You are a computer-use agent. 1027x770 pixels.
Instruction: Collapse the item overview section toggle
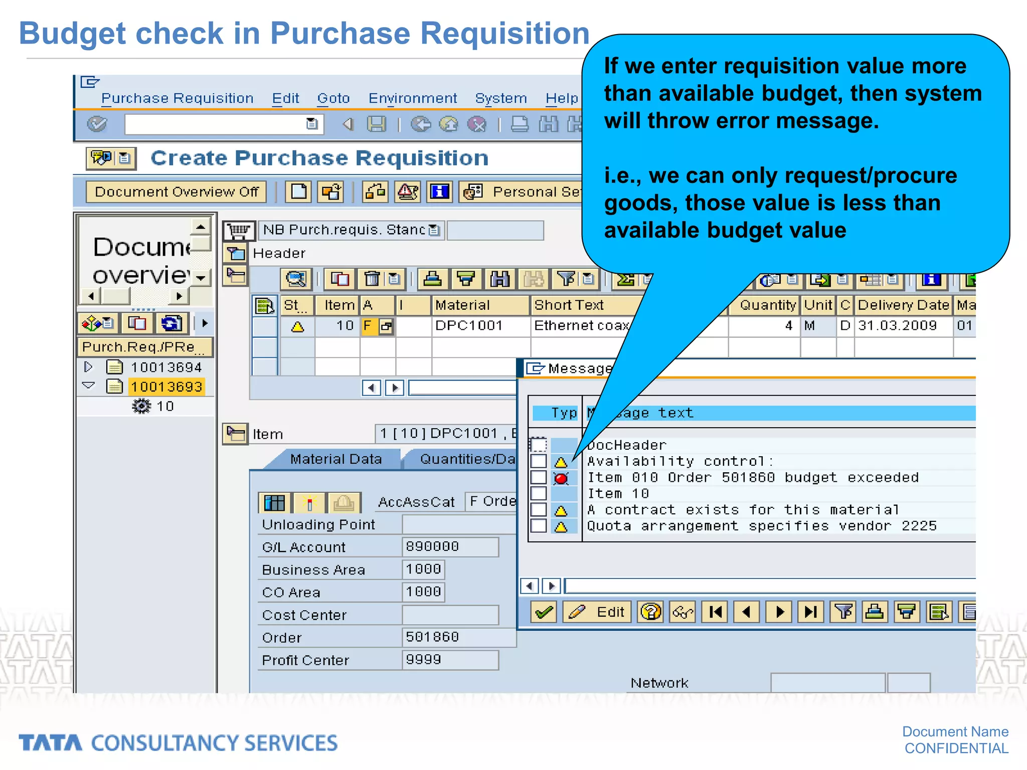pos(236,275)
